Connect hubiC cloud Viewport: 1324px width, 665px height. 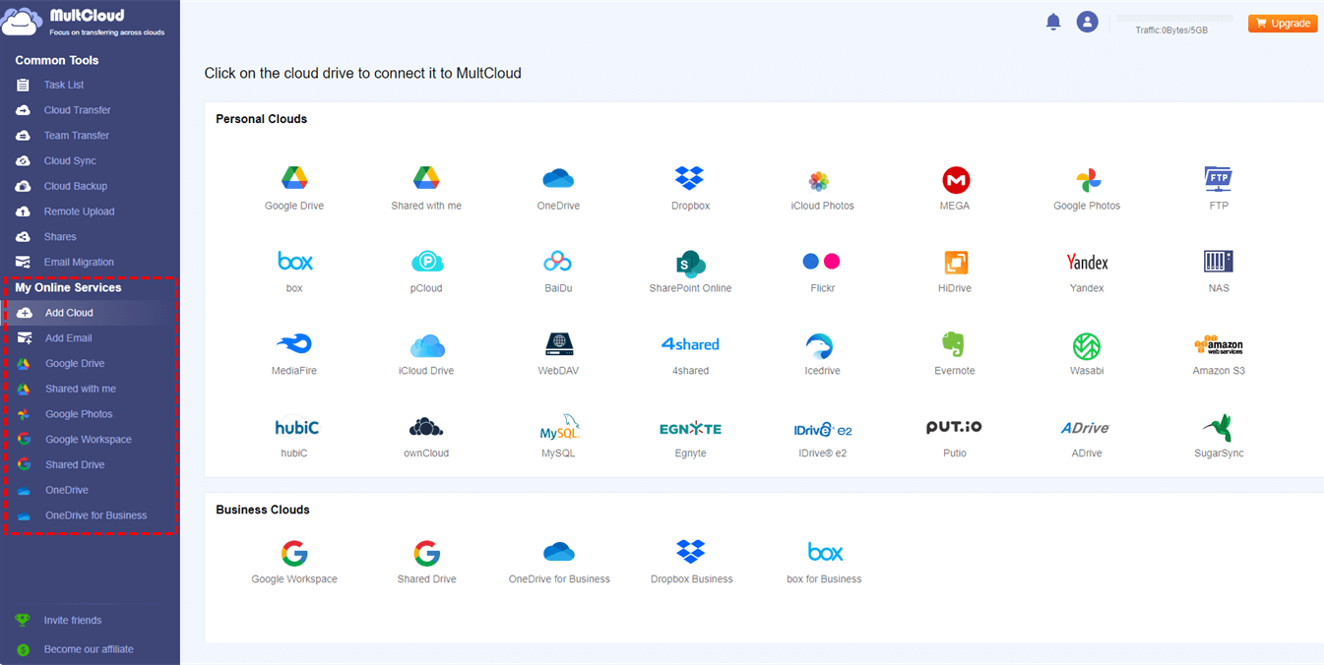pyautogui.click(x=294, y=437)
